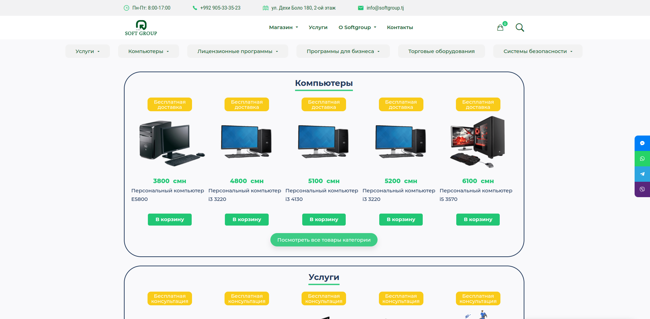Click Бесплатная доставка badge above i5 3570
Screen dimensions: 650x319
[x=478, y=104]
